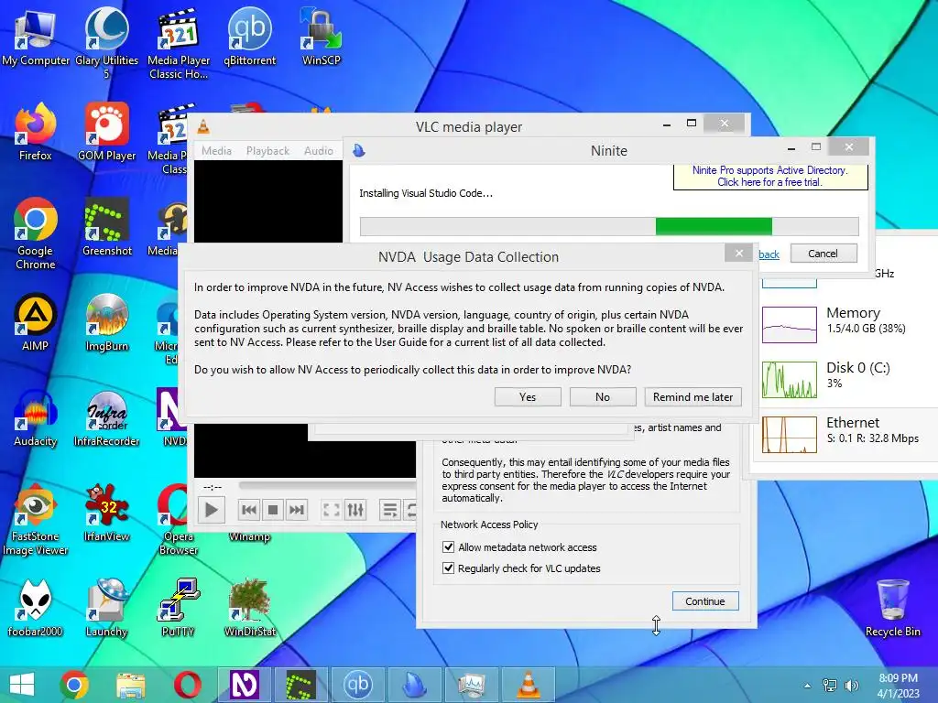Screen dimensions: 938x703
Task: Cancel the Ninite installation
Action: (823, 254)
